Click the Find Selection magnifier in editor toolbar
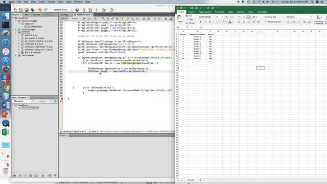327x184 pixels. tap(103, 19)
